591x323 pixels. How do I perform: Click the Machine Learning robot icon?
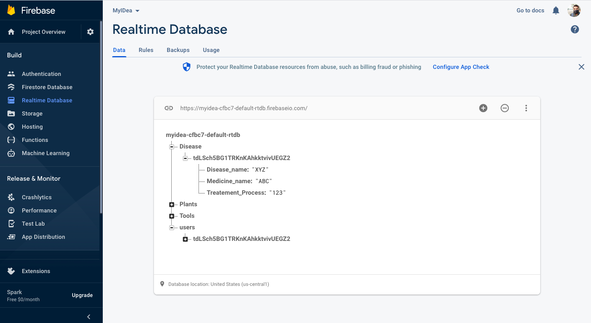(x=11, y=153)
